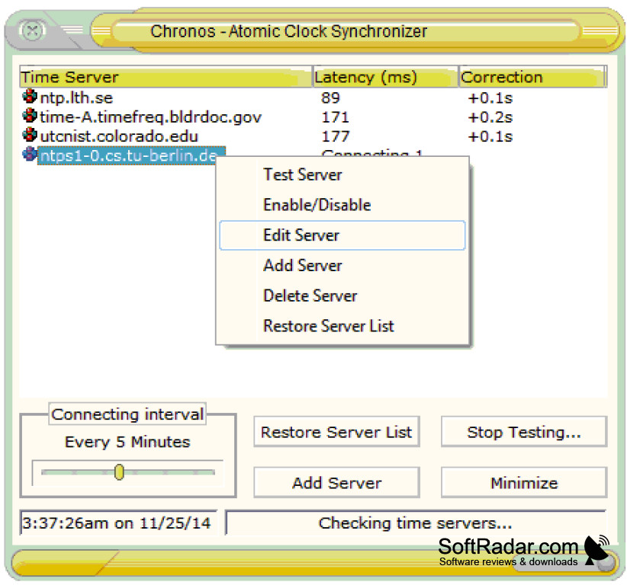Click the status icon beside ntp.lth.se

click(30, 97)
